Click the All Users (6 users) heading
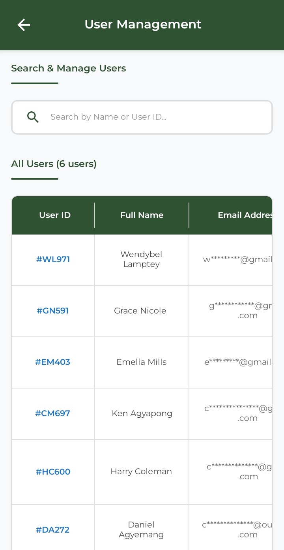This screenshot has width=284, height=550. click(x=54, y=164)
